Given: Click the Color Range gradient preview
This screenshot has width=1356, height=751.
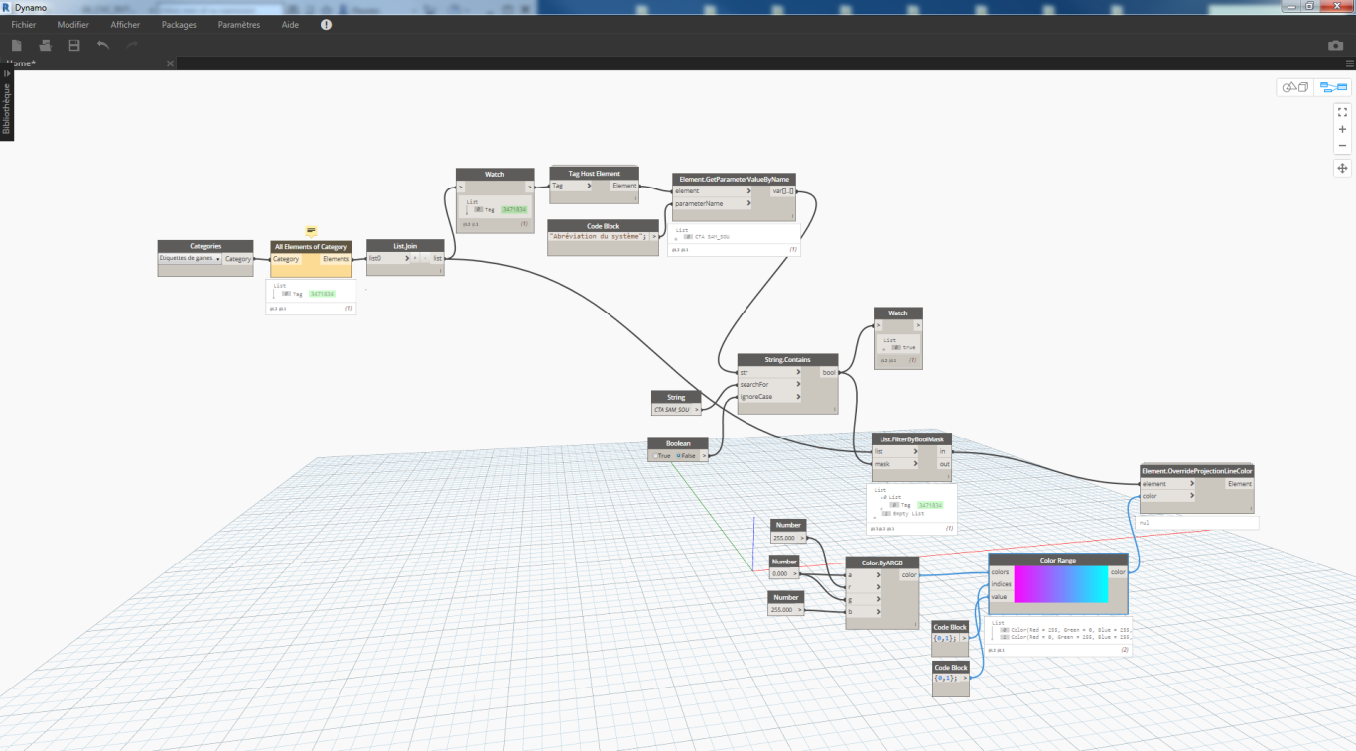Looking at the screenshot, I should point(1060,584).
